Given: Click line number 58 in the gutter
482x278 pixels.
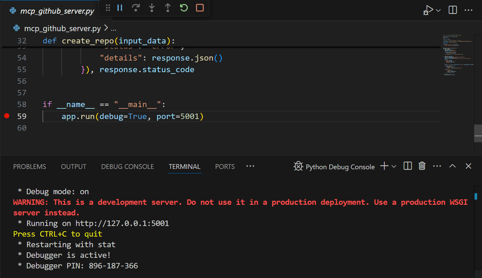Looking at the screenshot, I should click(22, 105).
